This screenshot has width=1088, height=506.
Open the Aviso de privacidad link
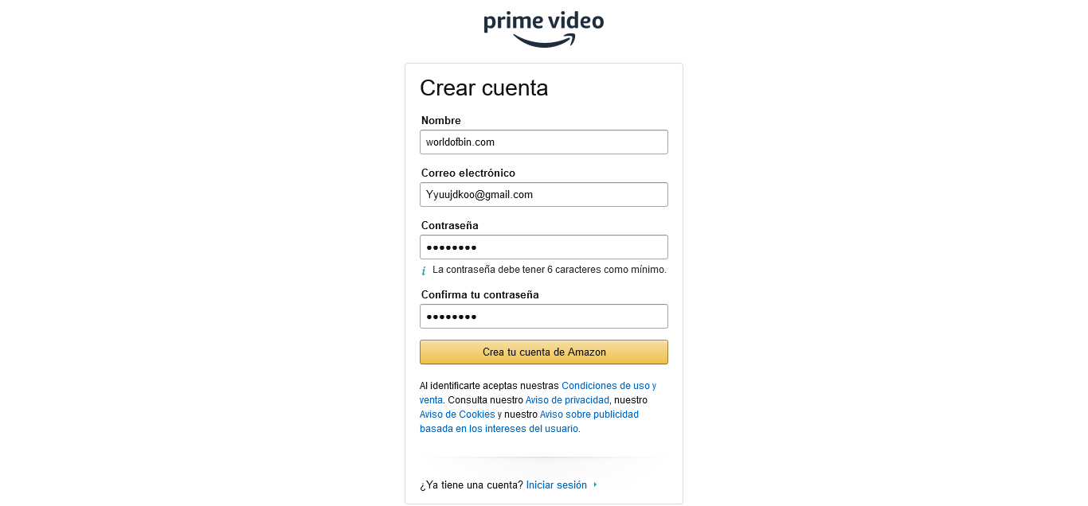[567, 400]
